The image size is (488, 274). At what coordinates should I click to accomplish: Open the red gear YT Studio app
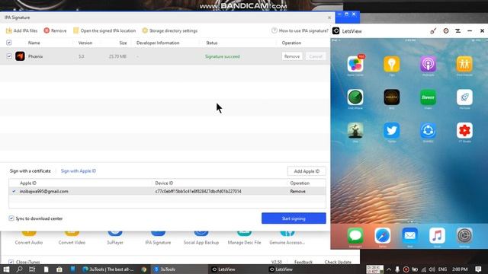(x=464, y=130)
